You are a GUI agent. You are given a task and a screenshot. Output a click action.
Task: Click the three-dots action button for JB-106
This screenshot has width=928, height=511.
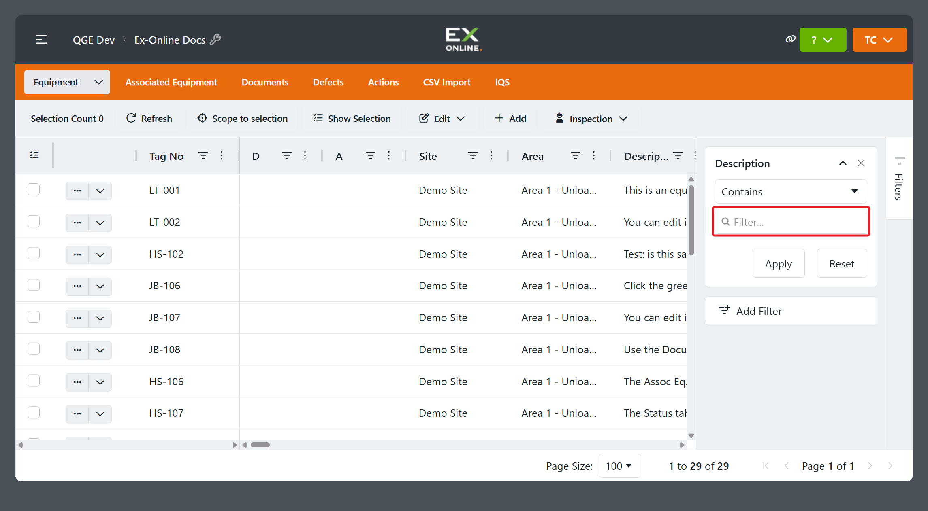point(77,286)
